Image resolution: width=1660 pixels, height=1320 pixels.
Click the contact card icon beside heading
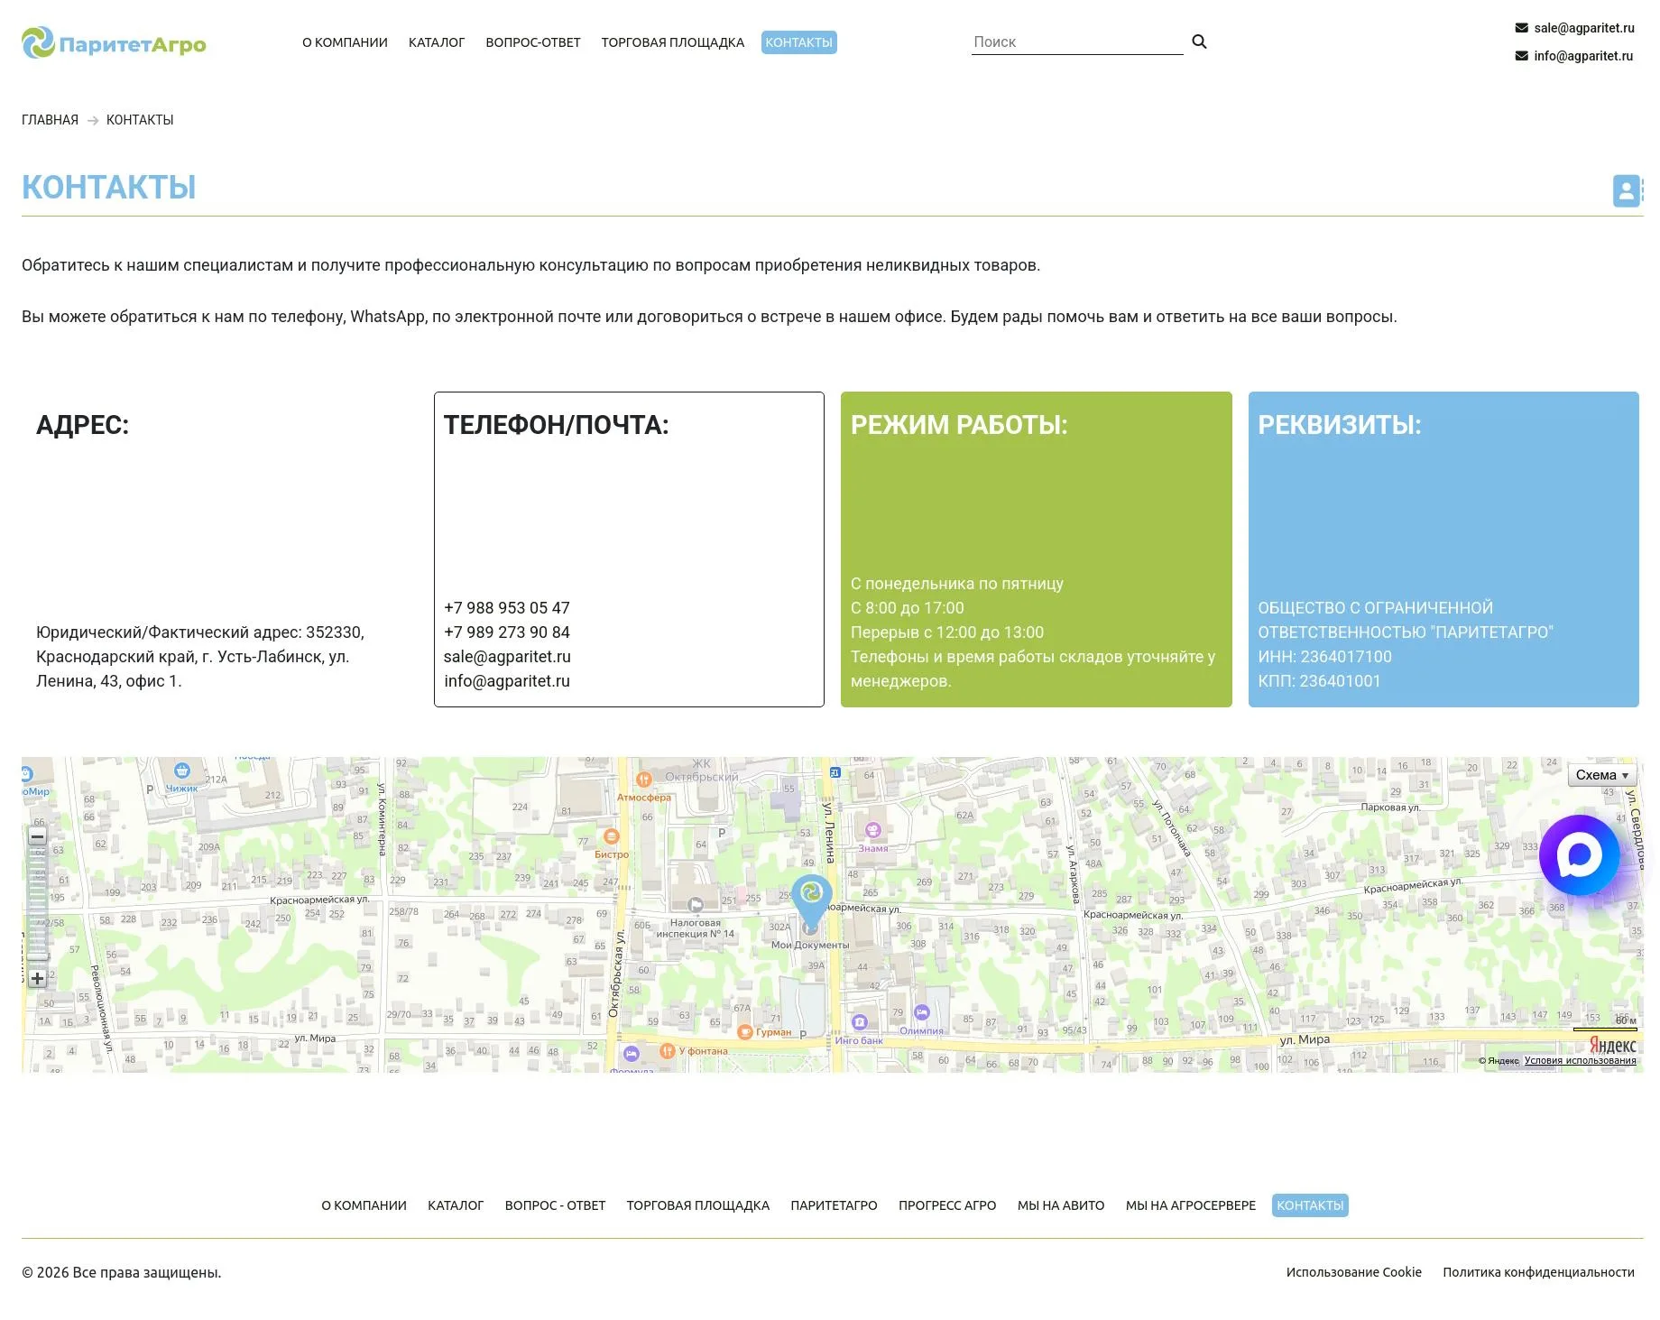[x=1627, y=190]
